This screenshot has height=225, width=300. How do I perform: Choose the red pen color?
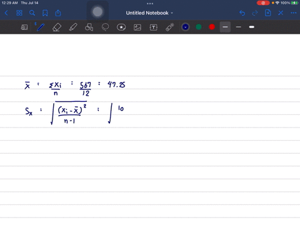tap(212, 27)
